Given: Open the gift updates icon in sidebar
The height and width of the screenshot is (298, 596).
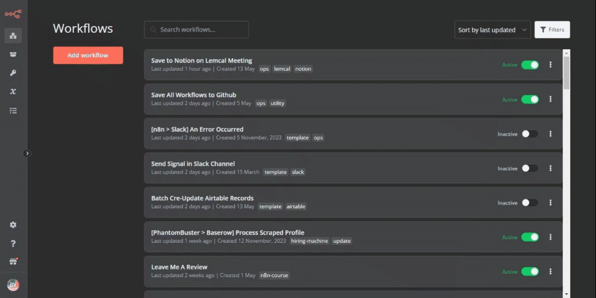Looking at the screenshot, I should pyautogui.click(x=13, y=261).
